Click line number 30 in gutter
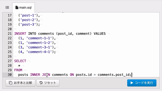 tap(10, 75)
